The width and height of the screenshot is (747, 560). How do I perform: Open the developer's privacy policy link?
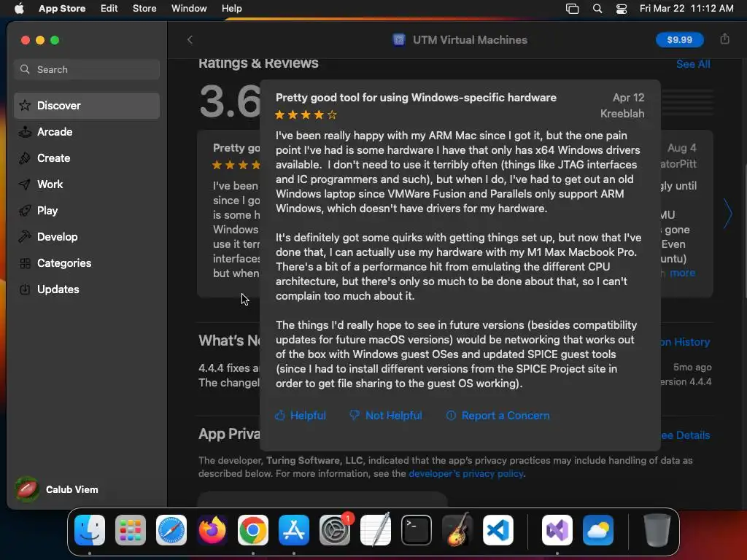point(466,474)
